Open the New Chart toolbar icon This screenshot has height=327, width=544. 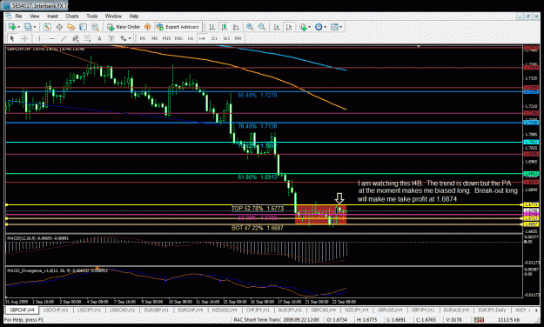point(12,27)
